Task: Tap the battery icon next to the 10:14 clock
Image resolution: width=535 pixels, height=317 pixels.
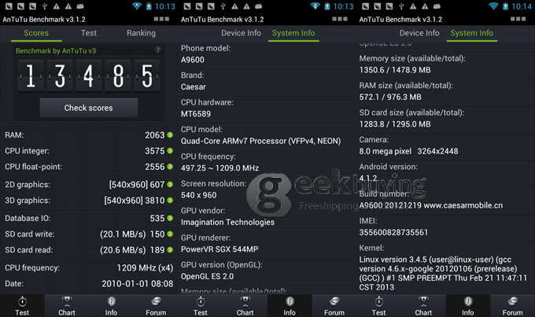Action: pyautogui.click(x=506, y=6)
